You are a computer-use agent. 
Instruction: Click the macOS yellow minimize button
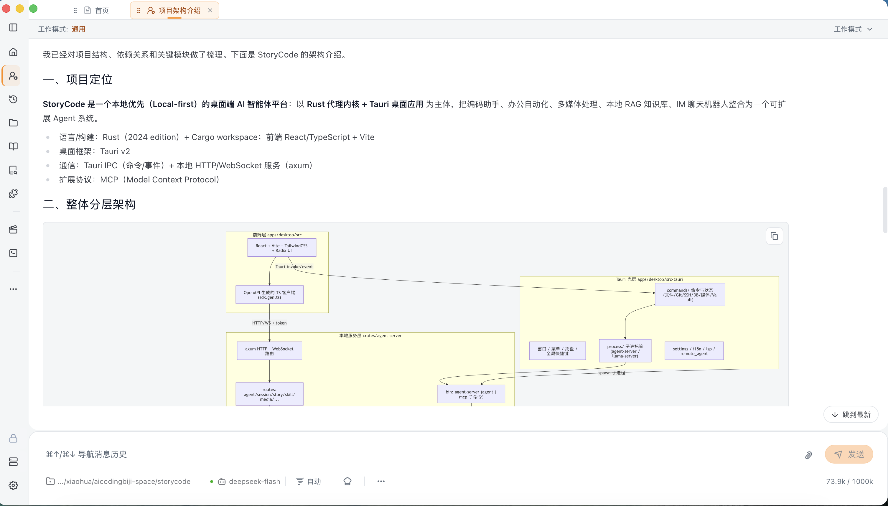[20, 8]
